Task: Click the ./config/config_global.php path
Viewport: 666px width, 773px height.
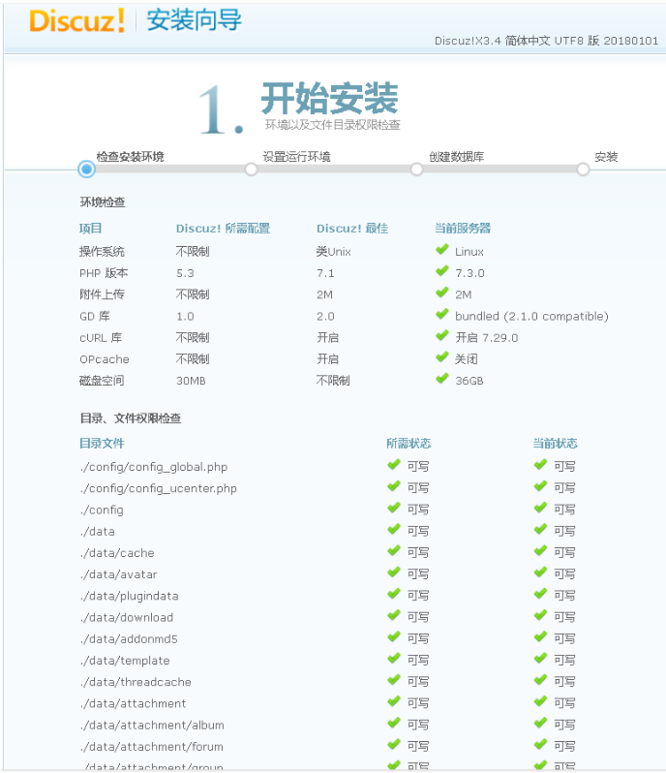Action: click(154, 467)
